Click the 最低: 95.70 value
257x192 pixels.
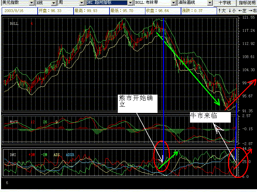coord(127,11)
